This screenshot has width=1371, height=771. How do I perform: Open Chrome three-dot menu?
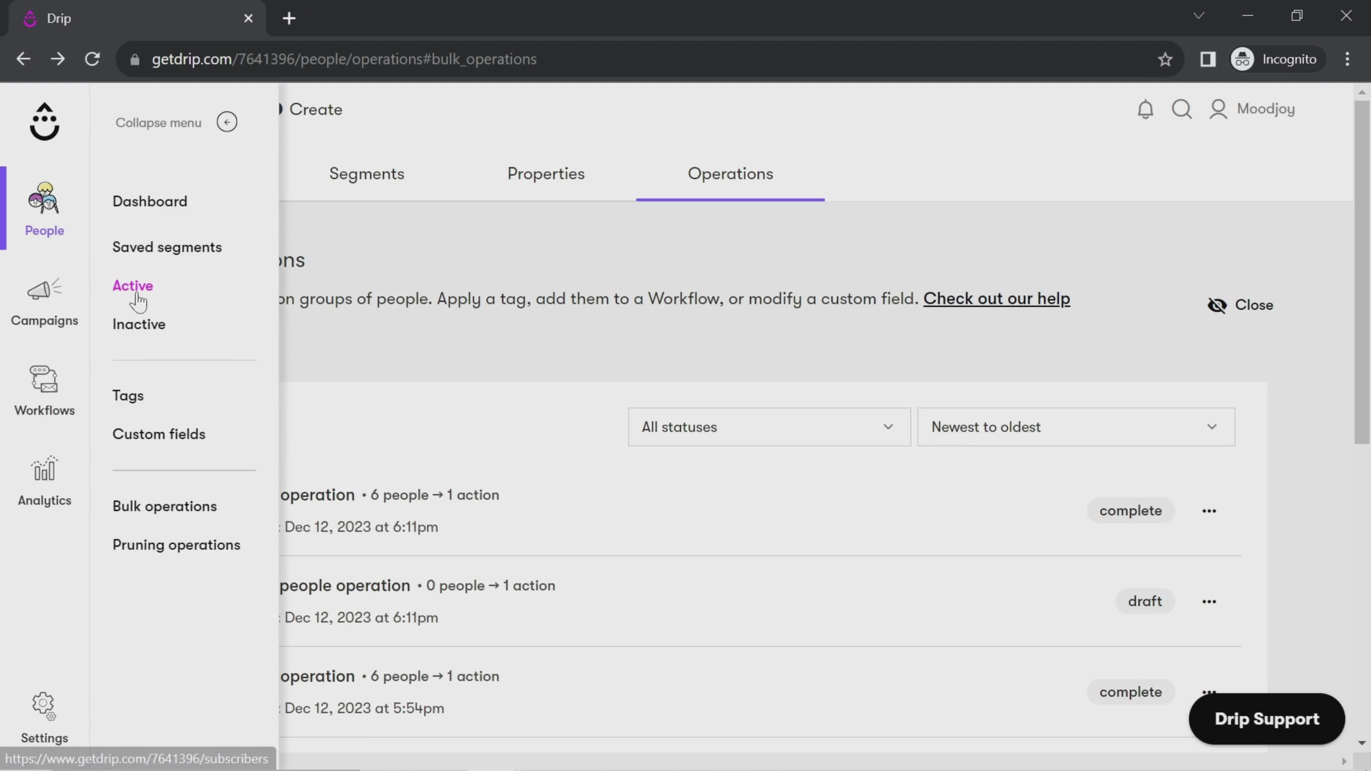click(1347, 59)
